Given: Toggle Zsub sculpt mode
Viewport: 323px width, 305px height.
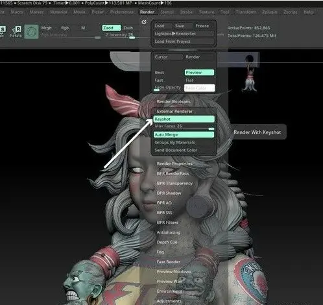Looking at the screenshot, I should coord(128,28).
